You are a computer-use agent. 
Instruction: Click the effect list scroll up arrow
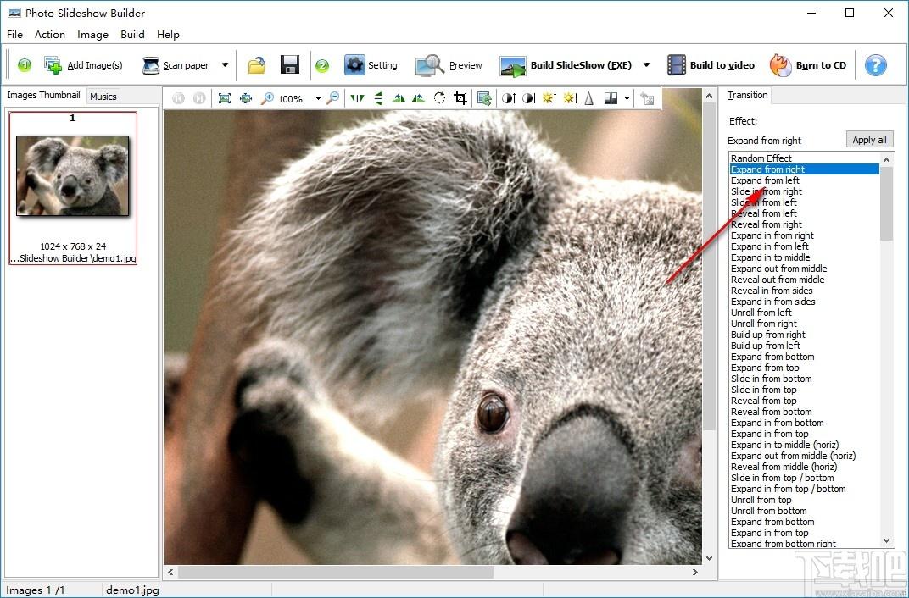886,159
